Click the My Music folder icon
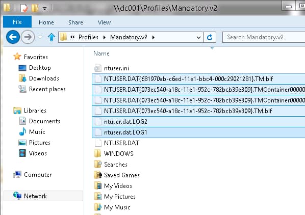 pos(98,207)
